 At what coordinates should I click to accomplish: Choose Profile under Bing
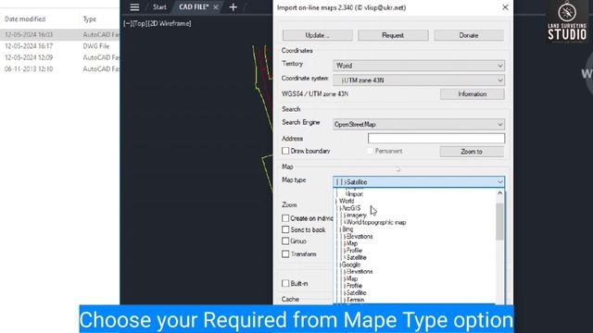(354, 251)
